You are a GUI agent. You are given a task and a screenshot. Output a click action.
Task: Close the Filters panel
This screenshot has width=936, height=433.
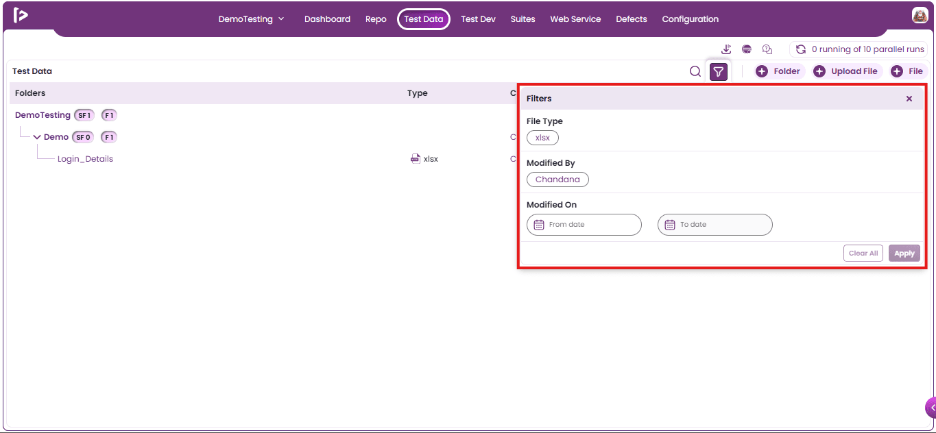point(909,99)
